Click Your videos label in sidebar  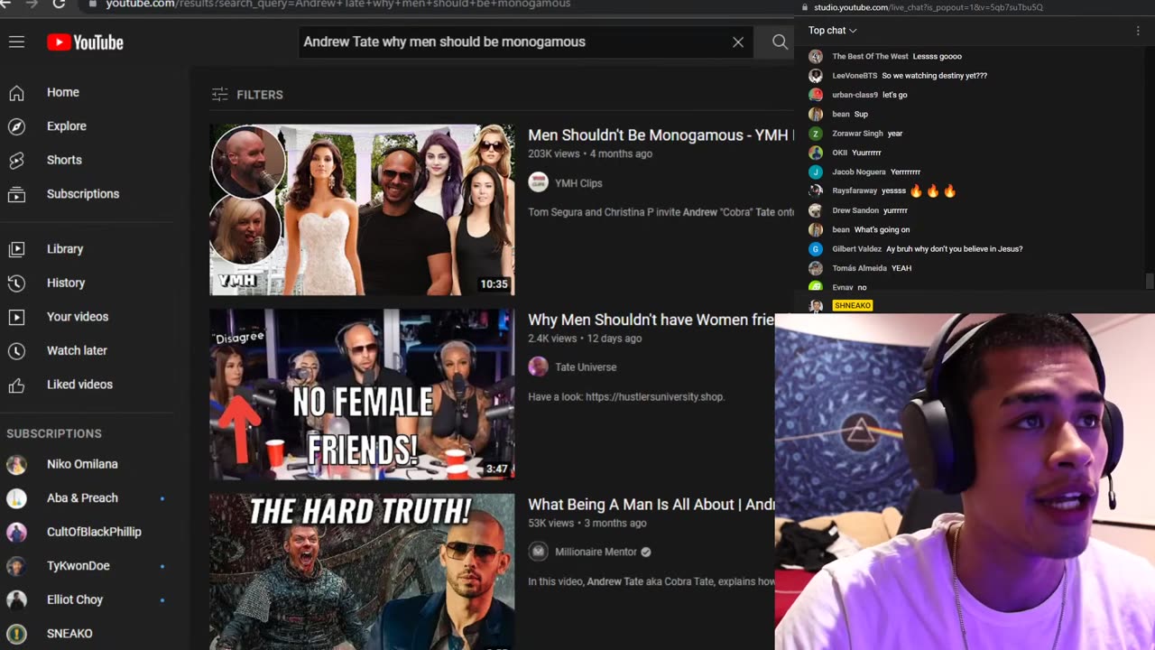tap(78, 317)
